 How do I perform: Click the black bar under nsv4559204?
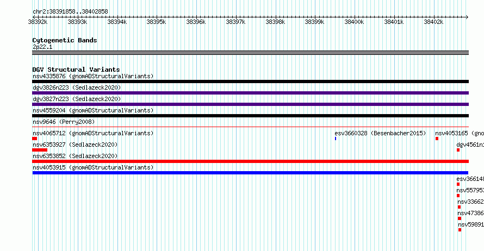click(x=250, y=116)
